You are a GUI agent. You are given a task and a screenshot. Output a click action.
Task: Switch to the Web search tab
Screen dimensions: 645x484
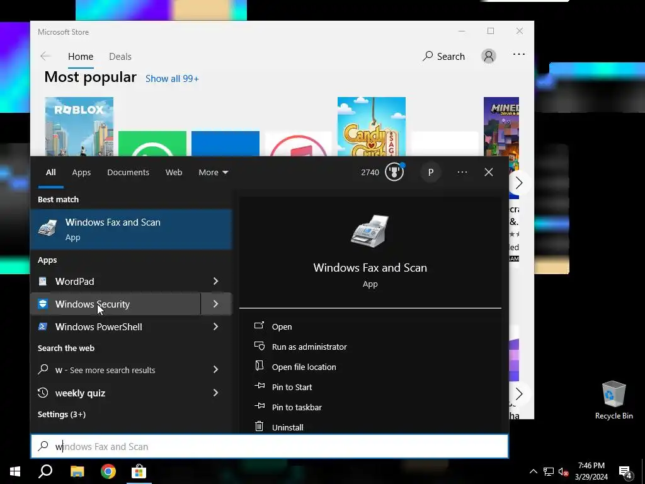[x=174, y=173]
